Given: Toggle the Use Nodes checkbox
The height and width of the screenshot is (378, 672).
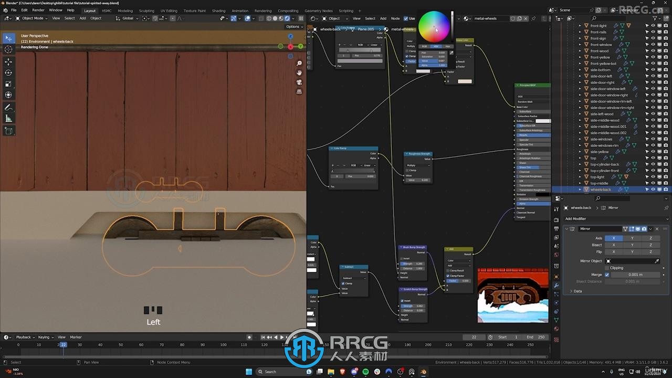Looking at the screenshot, I should 405,18.
